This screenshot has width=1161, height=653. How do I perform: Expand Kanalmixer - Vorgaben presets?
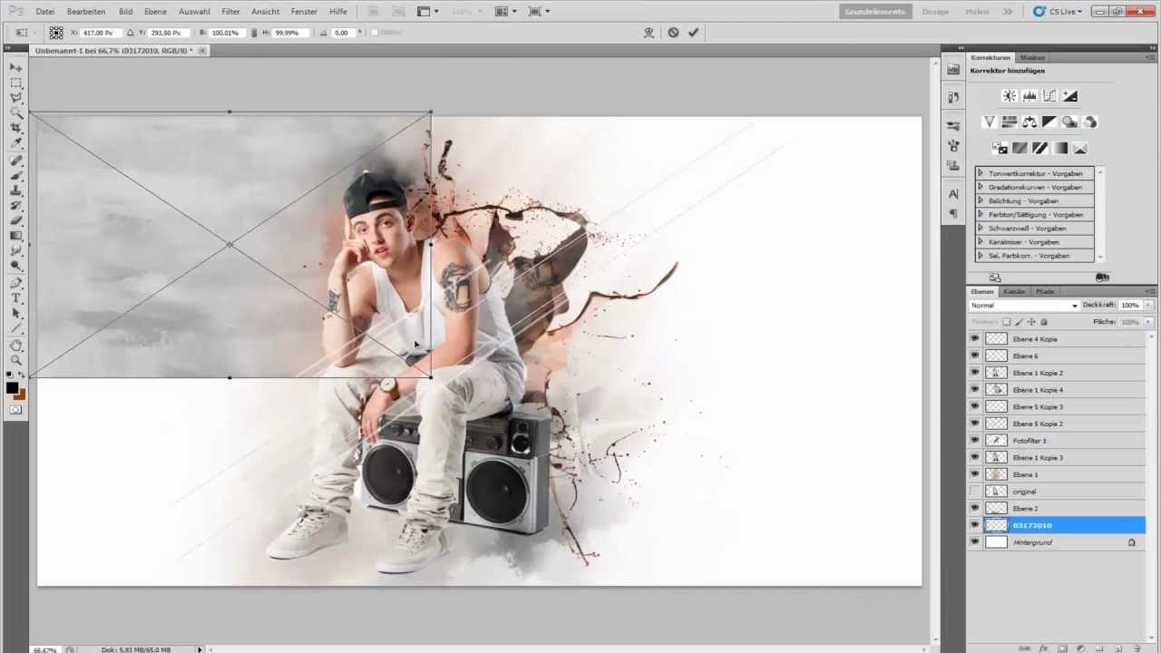(x=981, y=242)
